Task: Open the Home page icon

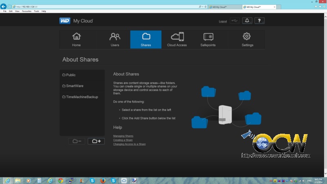Action: tap(76, 36)
